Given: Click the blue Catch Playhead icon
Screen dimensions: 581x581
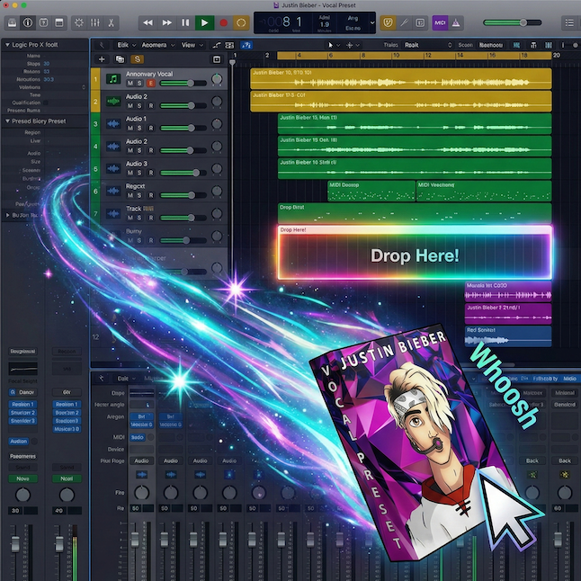Looking at the screenshot, I should point(246,45).
